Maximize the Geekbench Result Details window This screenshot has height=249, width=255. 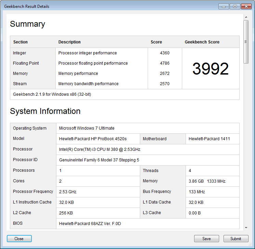click(x=235, y=6)
